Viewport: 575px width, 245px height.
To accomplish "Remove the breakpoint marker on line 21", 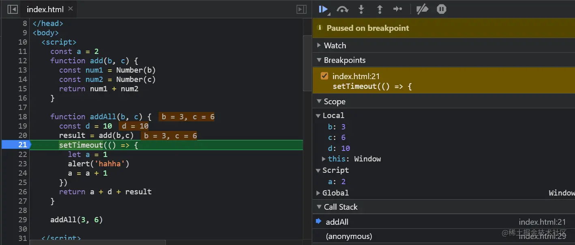I will (x=16, y=145).
